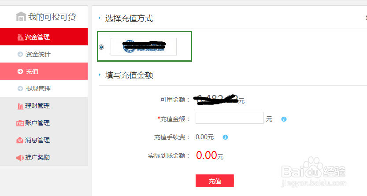The height and width of the screenshot is (196, 367).
Task: Click the card icon beside 账户管理
Action: point(20,123)
